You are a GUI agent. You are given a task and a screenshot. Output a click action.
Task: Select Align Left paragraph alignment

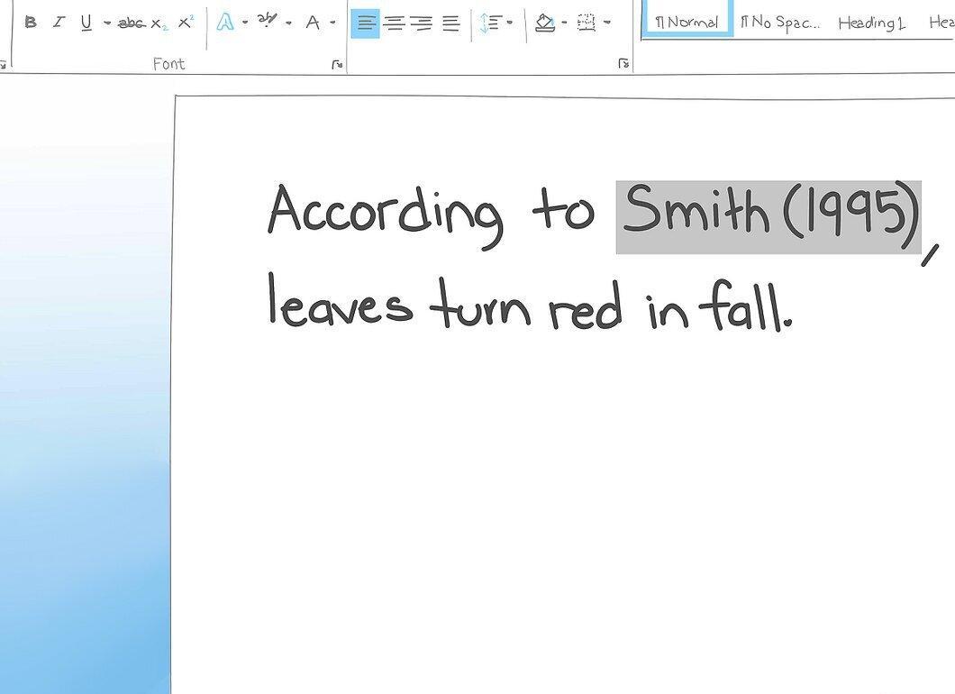point(365,23)
